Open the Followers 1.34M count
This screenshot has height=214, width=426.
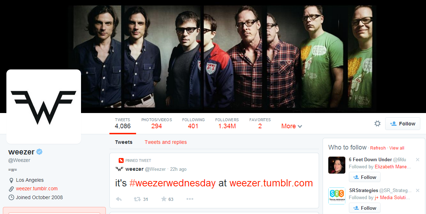(x=227, y=123)
